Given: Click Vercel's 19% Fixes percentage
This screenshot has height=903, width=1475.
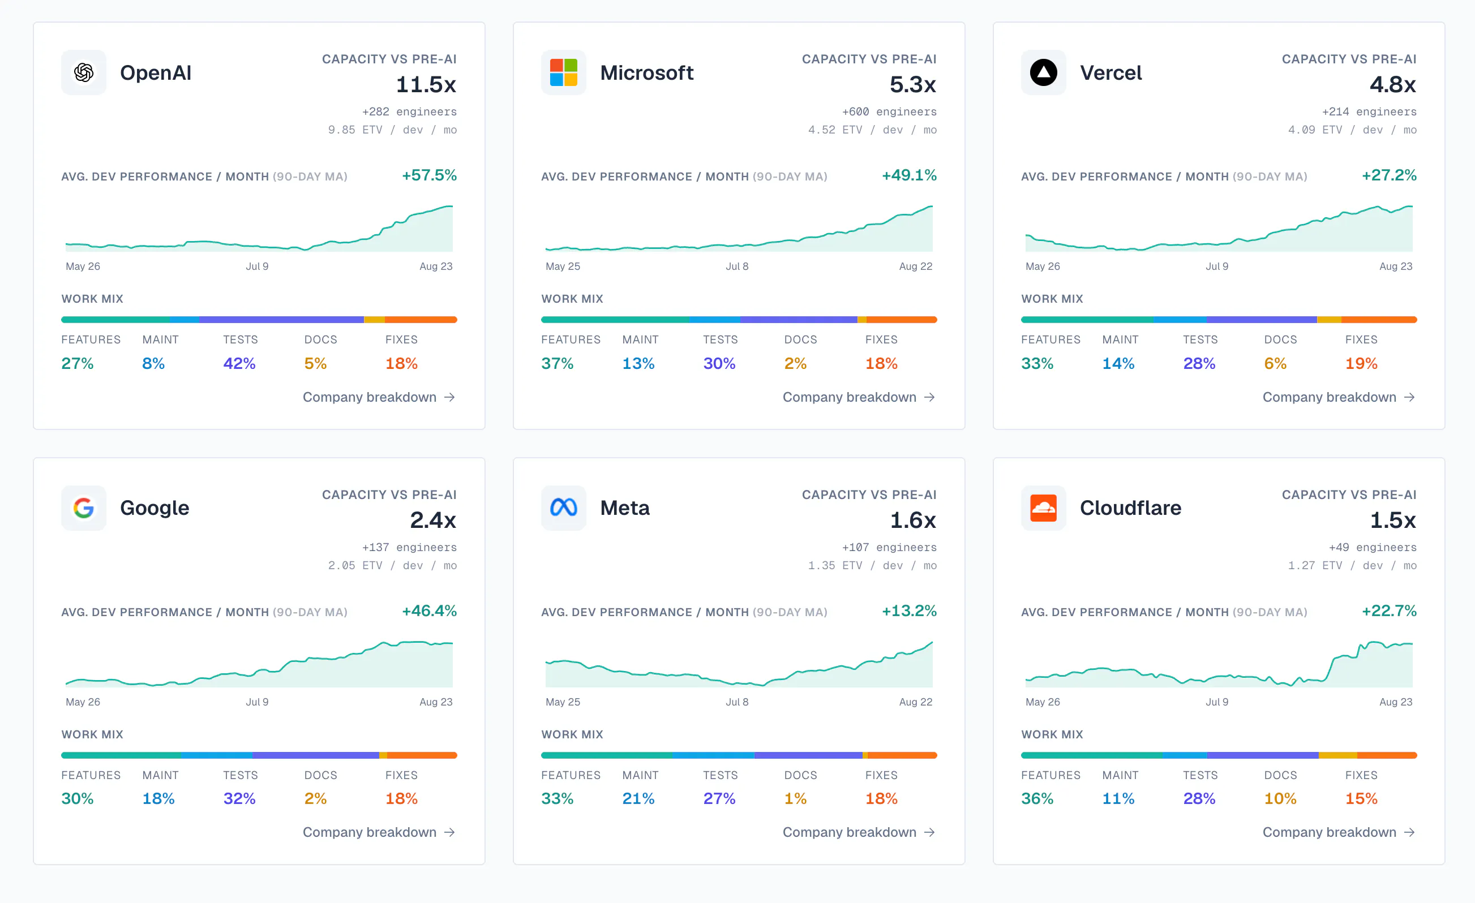Looking at the screenshot, I should tap(1361, 363).
